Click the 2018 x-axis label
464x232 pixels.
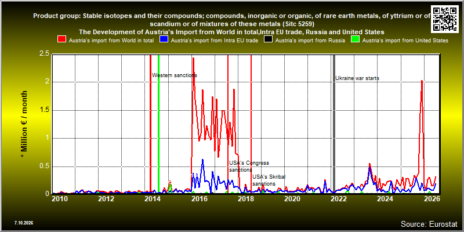click(x=245, y=200)
